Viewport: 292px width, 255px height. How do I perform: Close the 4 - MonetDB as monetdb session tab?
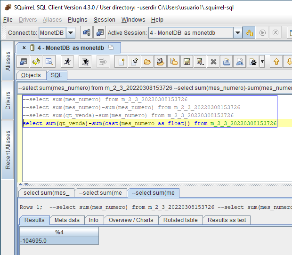[24, 48]
